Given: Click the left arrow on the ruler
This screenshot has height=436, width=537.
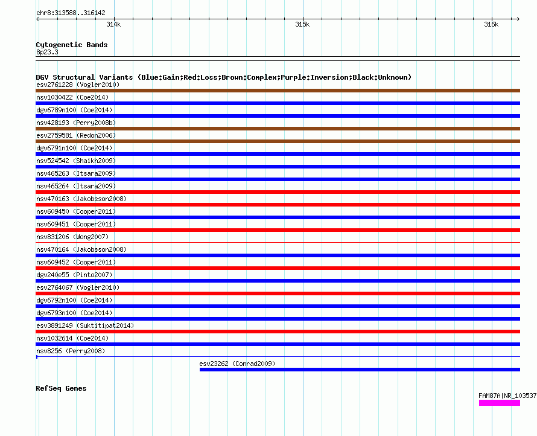Looking at the screenshot, I should coord(37,19).
